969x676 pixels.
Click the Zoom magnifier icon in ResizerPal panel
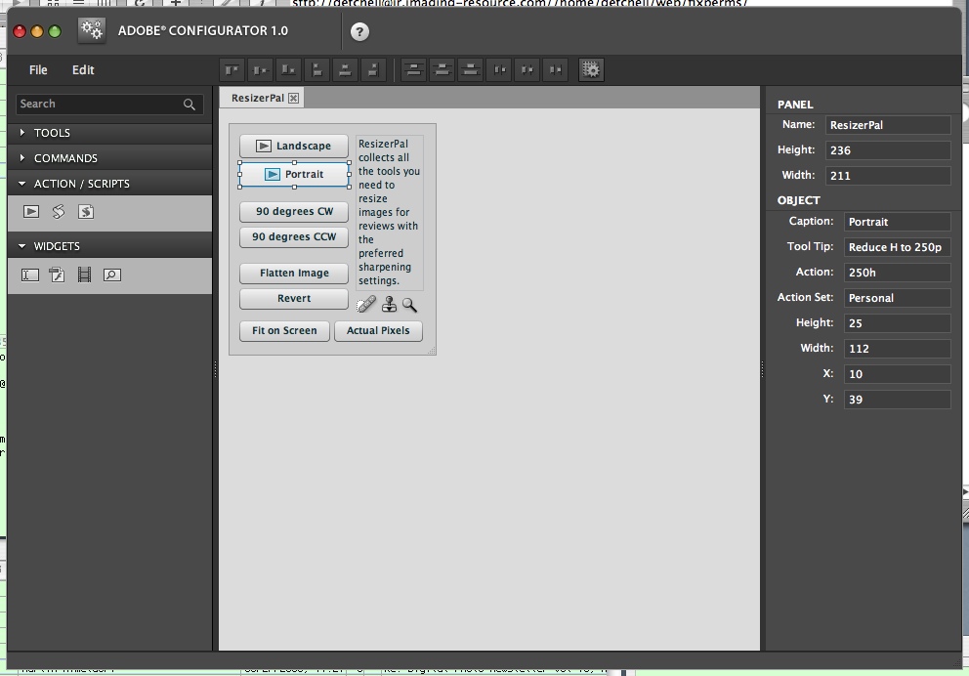tap(409, 305)
